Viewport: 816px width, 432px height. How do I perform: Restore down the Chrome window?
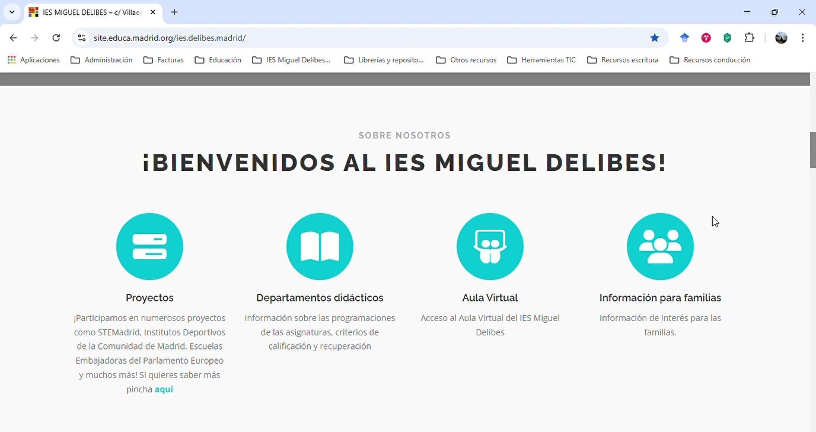click(x=774, y=12)
